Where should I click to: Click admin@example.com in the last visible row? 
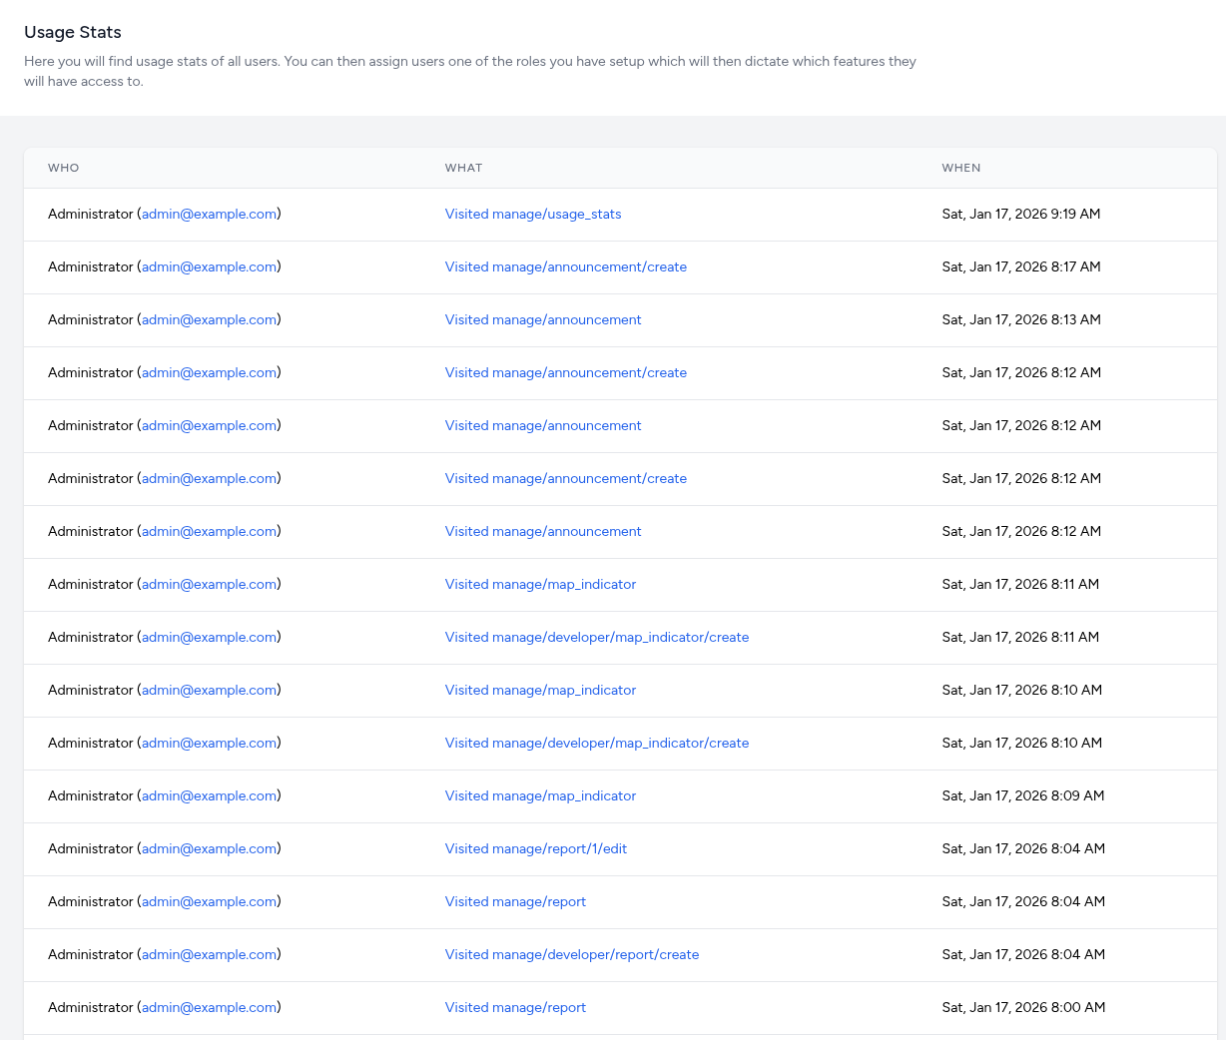pos(209,1007)
